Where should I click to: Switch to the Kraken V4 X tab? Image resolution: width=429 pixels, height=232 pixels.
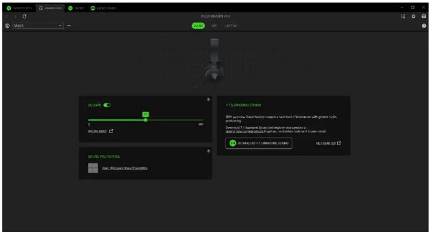[51, 8]
